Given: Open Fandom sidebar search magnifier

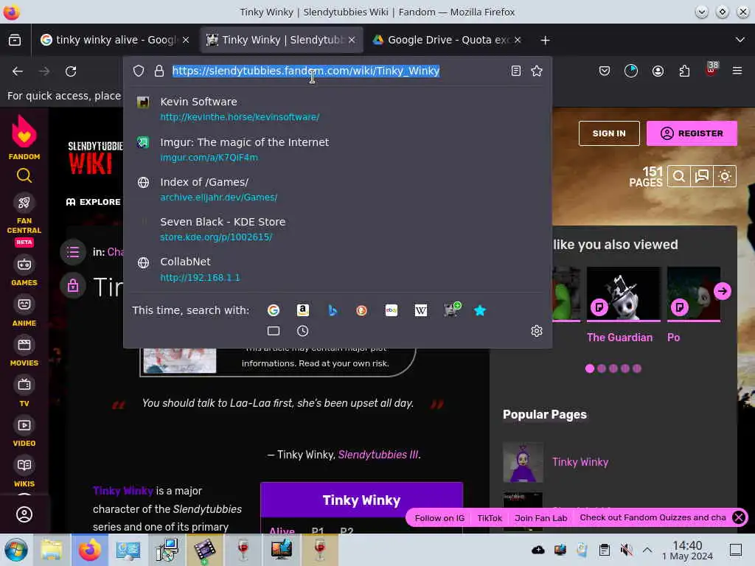Looking at the screenshot, I should pyautogui.click(x=24, y=175).
